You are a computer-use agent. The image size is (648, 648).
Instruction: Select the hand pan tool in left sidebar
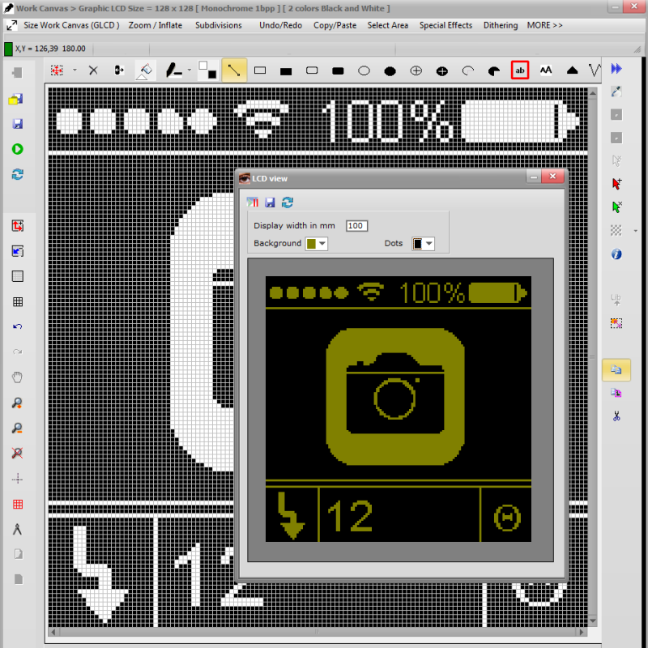[15, 376]
